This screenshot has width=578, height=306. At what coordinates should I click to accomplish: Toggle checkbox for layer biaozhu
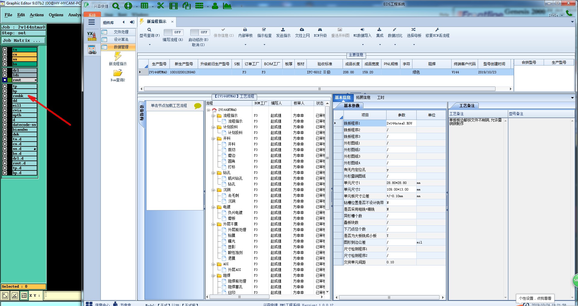click(x=5, y=130)
